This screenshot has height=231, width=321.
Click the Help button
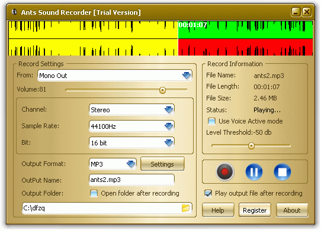coord(218,210)
